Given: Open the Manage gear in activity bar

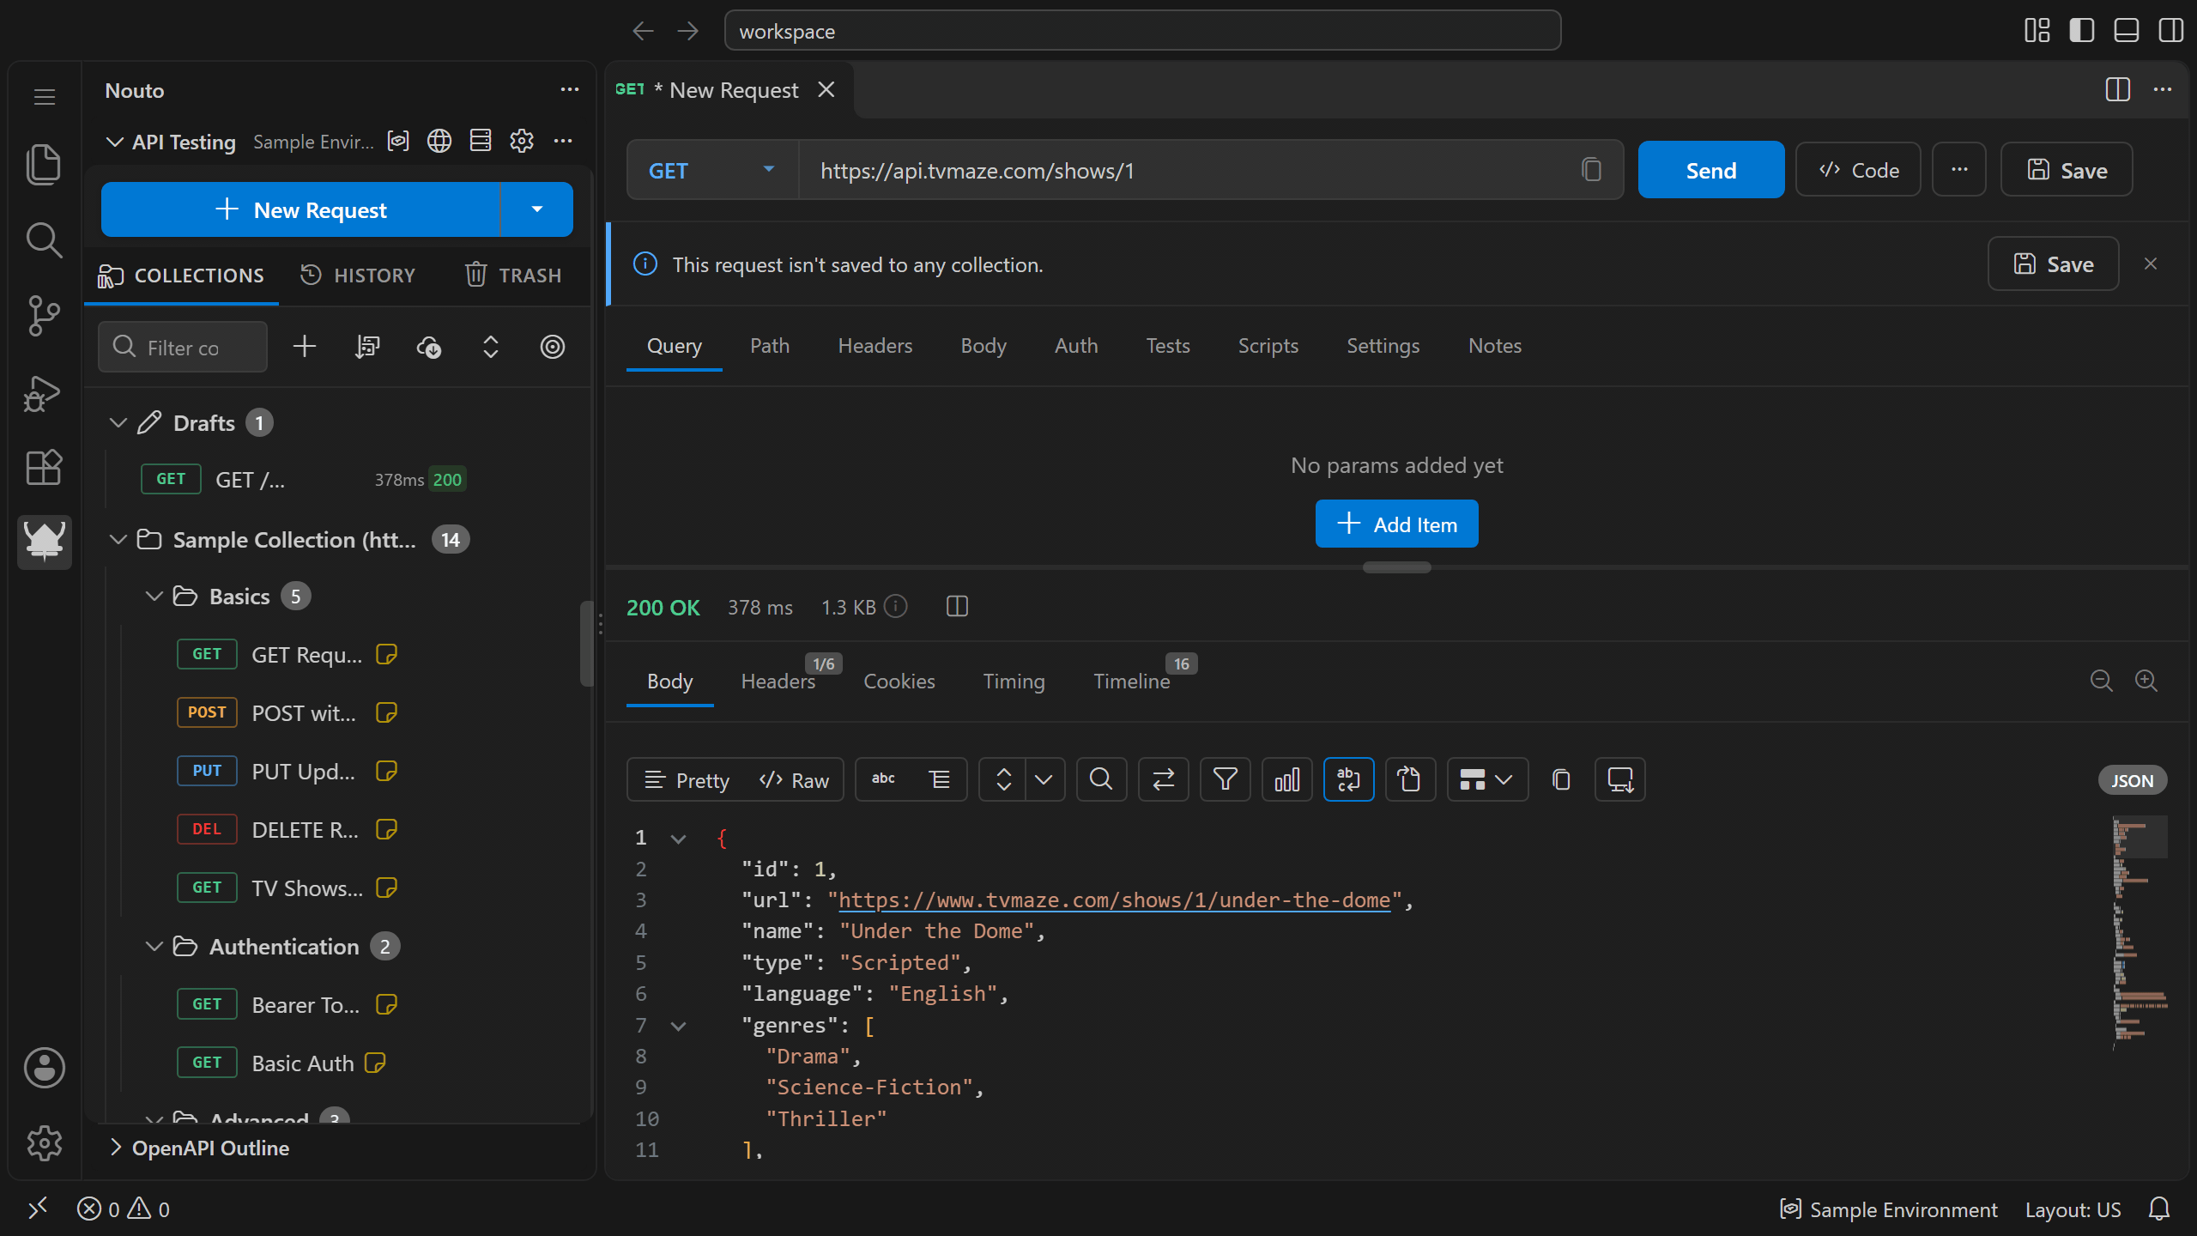Looking at the screenshot, I should coord(44,1142).
